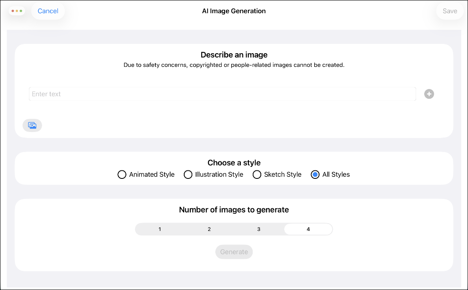Click the add plus icon beside text field
The image size is (468, 290).
click(429, 94)
